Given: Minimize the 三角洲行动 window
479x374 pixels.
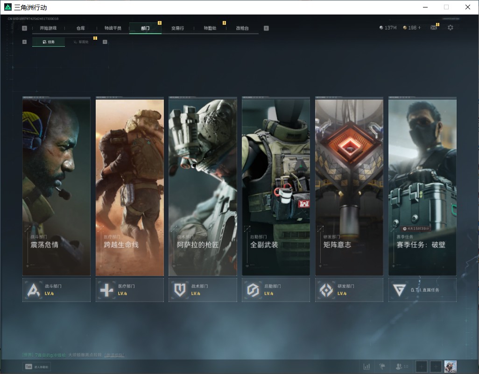Looking at the screenshot, I should pyautogui.click(x=425, y=7).
